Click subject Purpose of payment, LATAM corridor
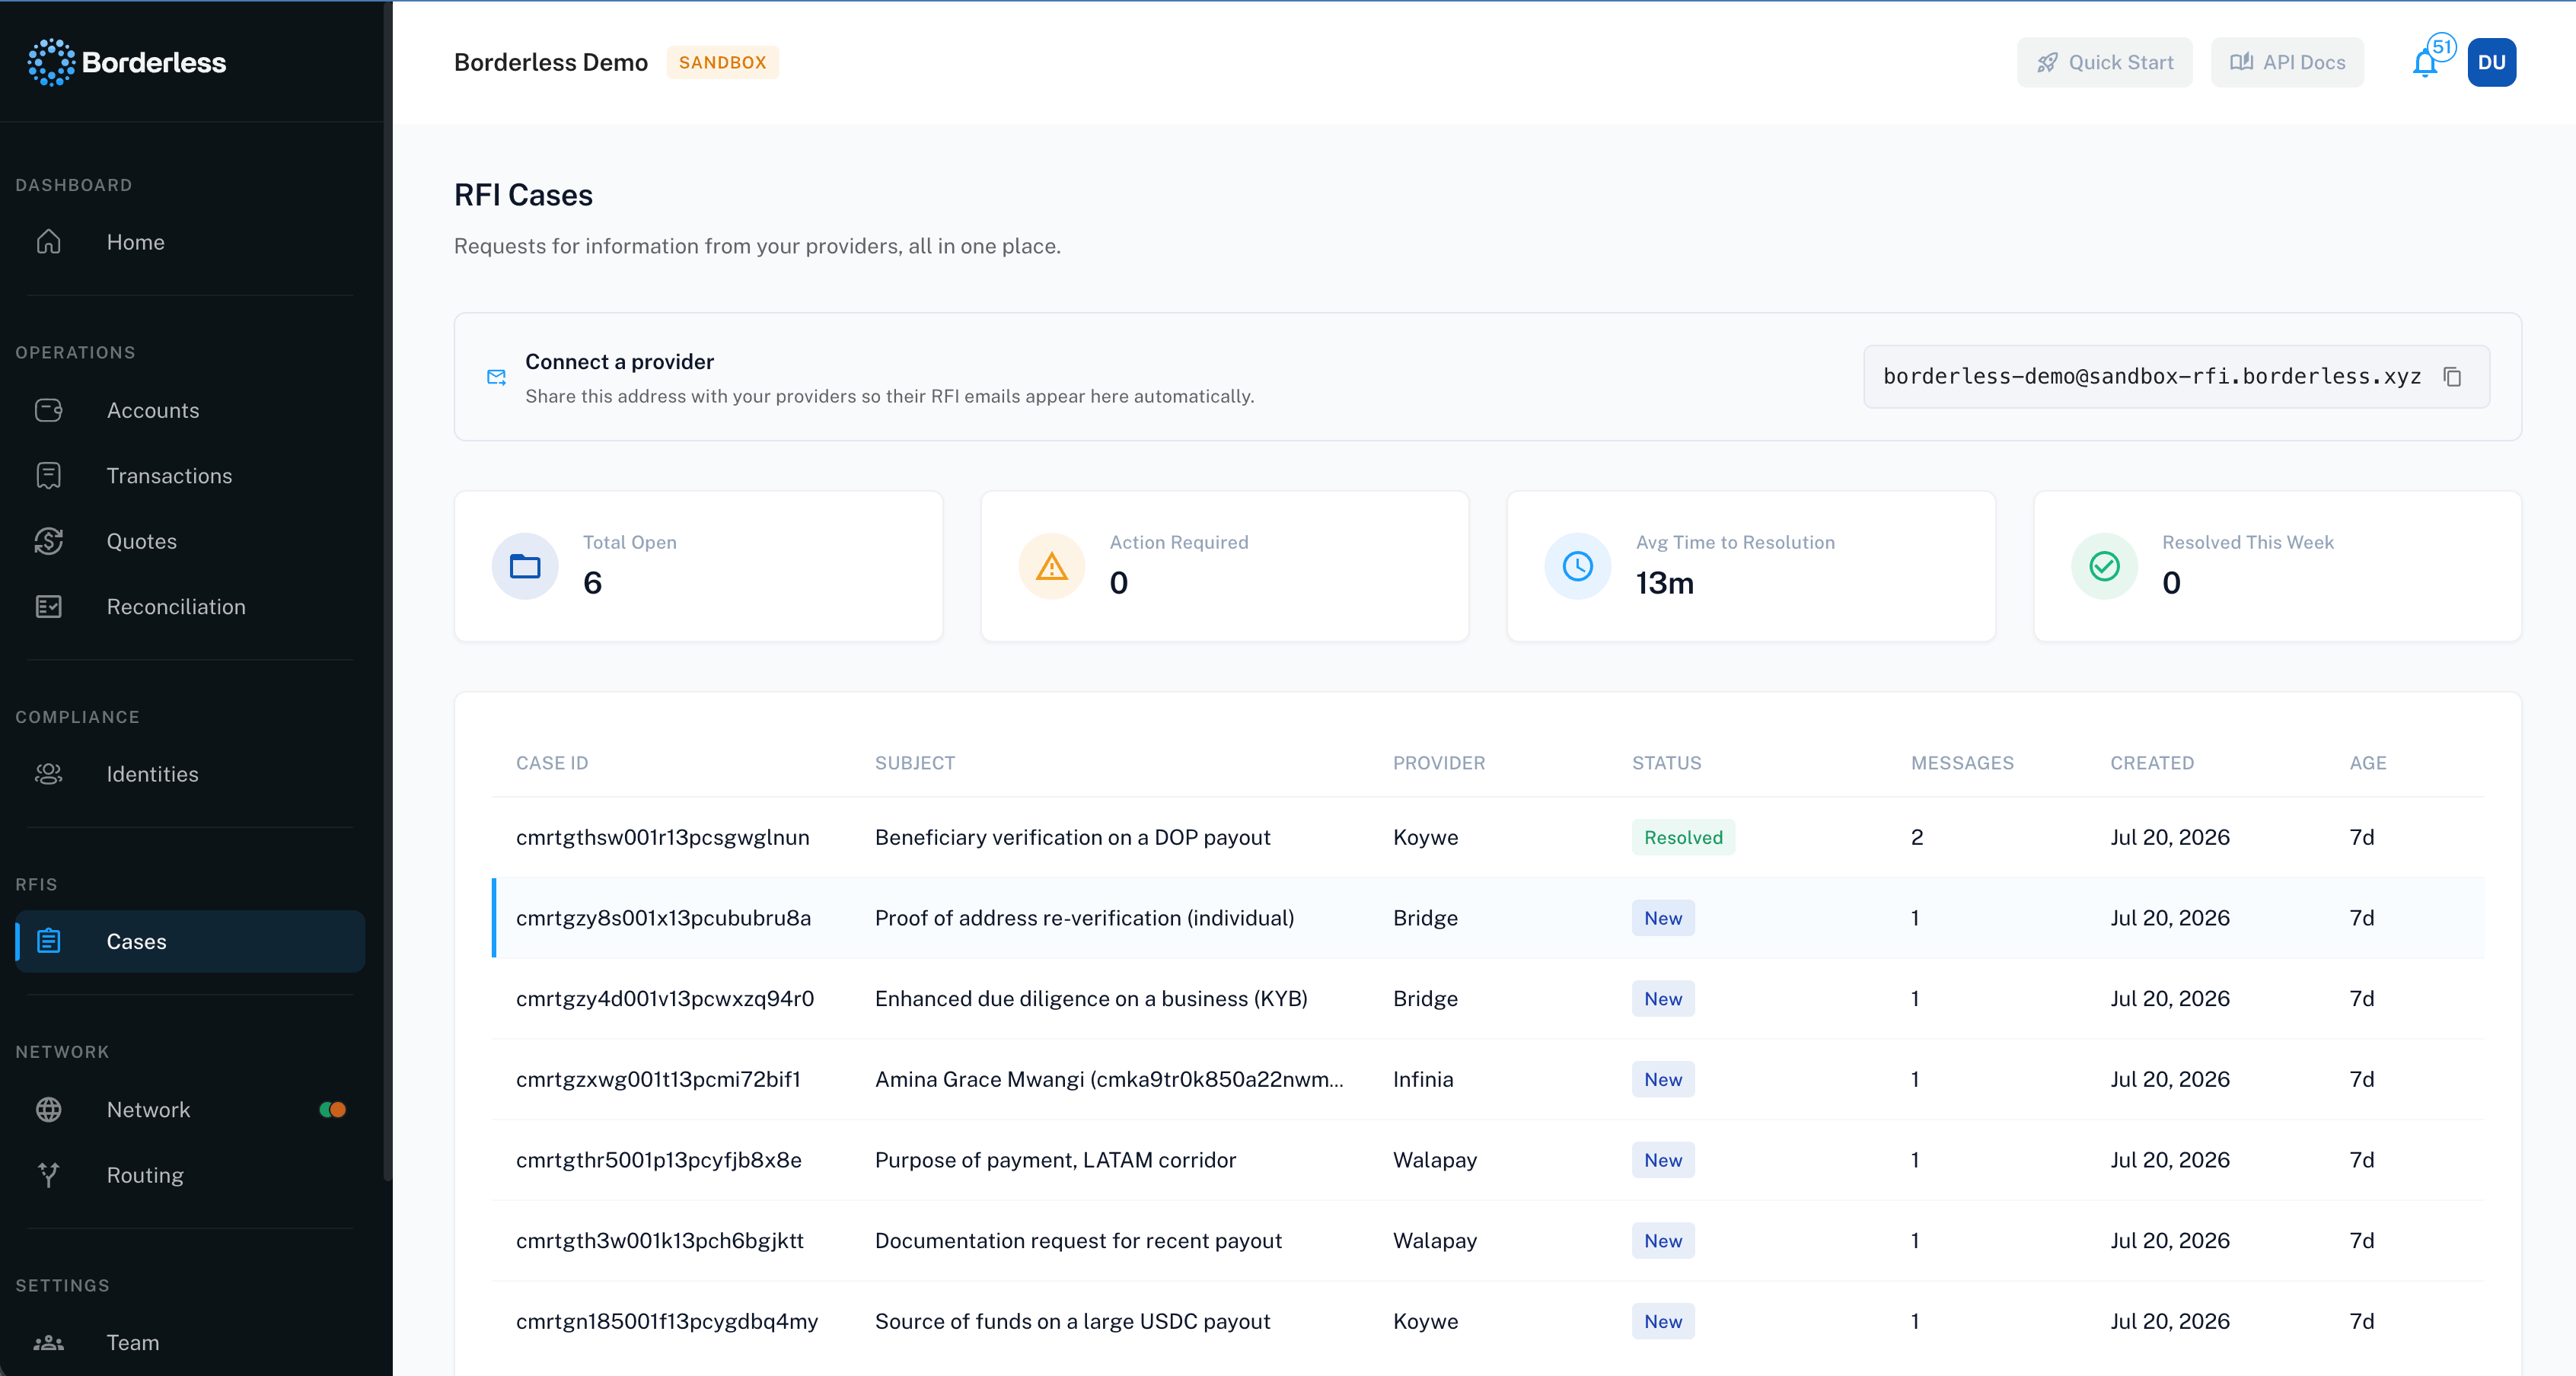This screenshot has width=2576, height=1376. coord(1055,1160)
